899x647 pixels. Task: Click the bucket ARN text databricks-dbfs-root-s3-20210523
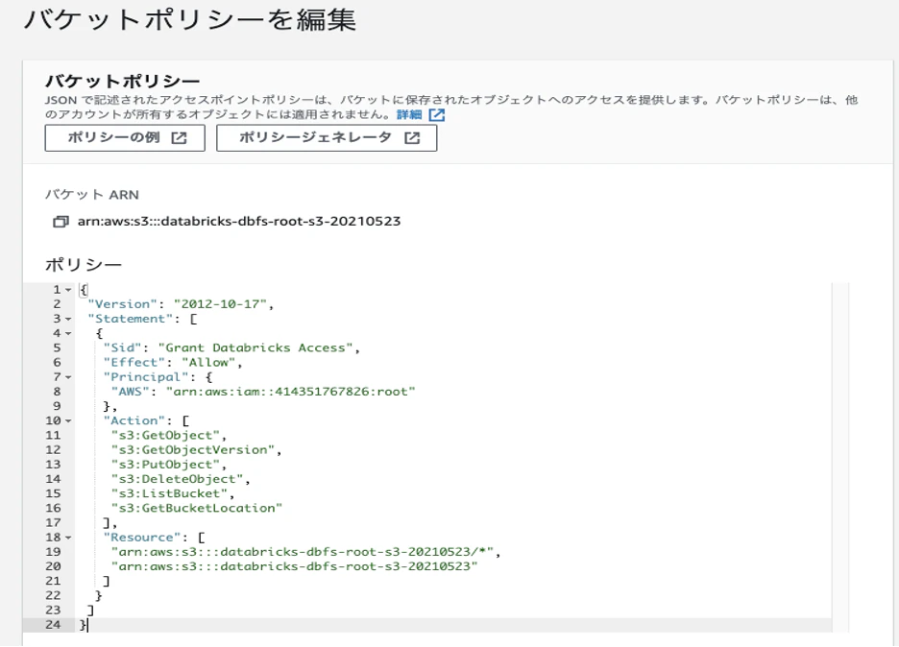pyautogui.click(x=239, y=221)
